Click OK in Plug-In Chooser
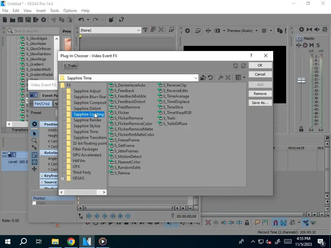This screenshot has width=331, height=248. coord(260,65)
